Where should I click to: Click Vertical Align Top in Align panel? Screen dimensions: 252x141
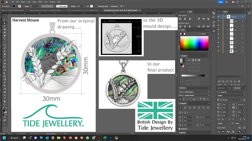(199, 19)
